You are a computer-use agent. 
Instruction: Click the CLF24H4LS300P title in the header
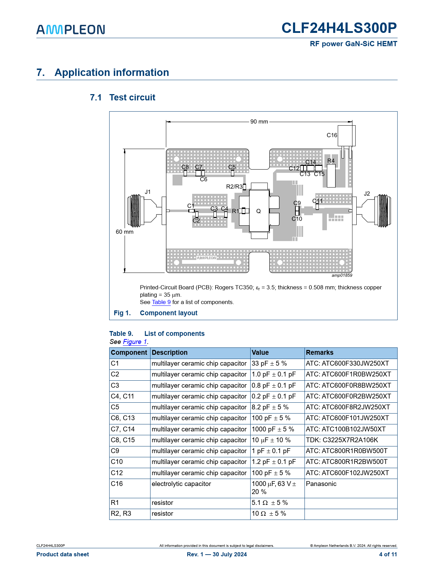pos(339,28)
